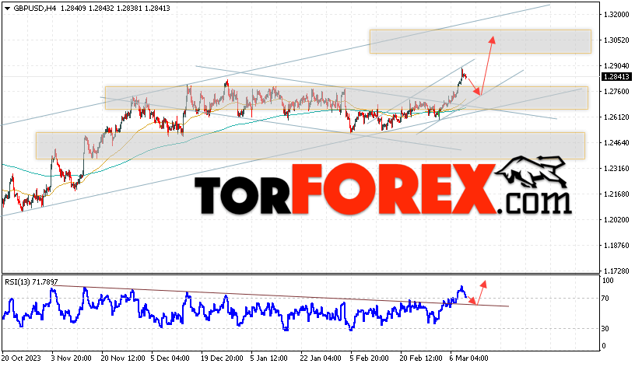Click the 1.32000 price axis label

(x=616, y=14)
